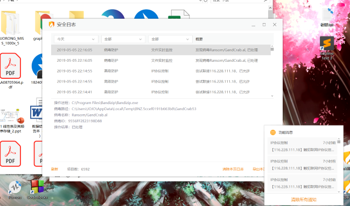
Task: Click the notification popup scrollbar up arrow
Action: pyautogui.click(x=339, y=139)
